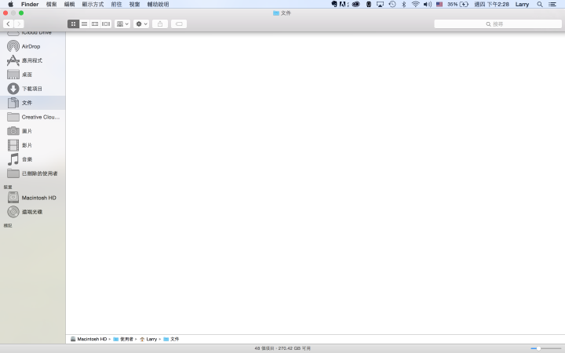Click the volume menu bar icon
Viewport: 565px width, 353px height.
[428, 5]
